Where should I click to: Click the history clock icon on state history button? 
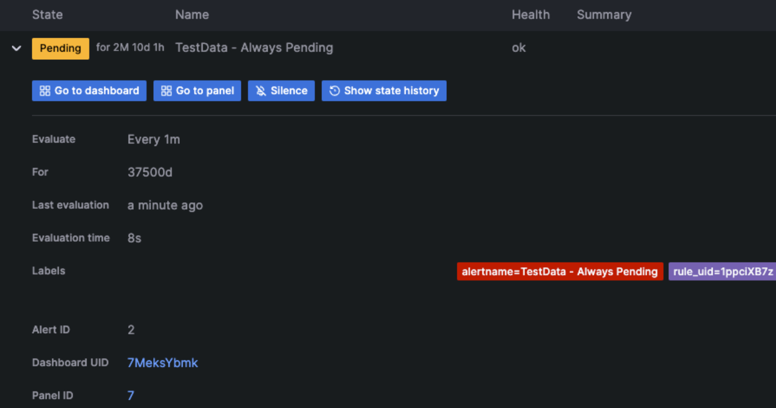click(x=334, y=90)
